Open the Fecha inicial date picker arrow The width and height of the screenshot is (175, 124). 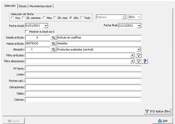point(46,26)
